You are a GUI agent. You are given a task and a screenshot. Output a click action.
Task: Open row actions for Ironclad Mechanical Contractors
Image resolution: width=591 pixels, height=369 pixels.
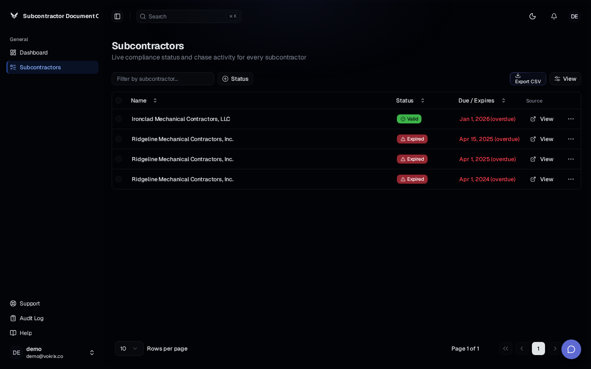click(x=571, y=119)
